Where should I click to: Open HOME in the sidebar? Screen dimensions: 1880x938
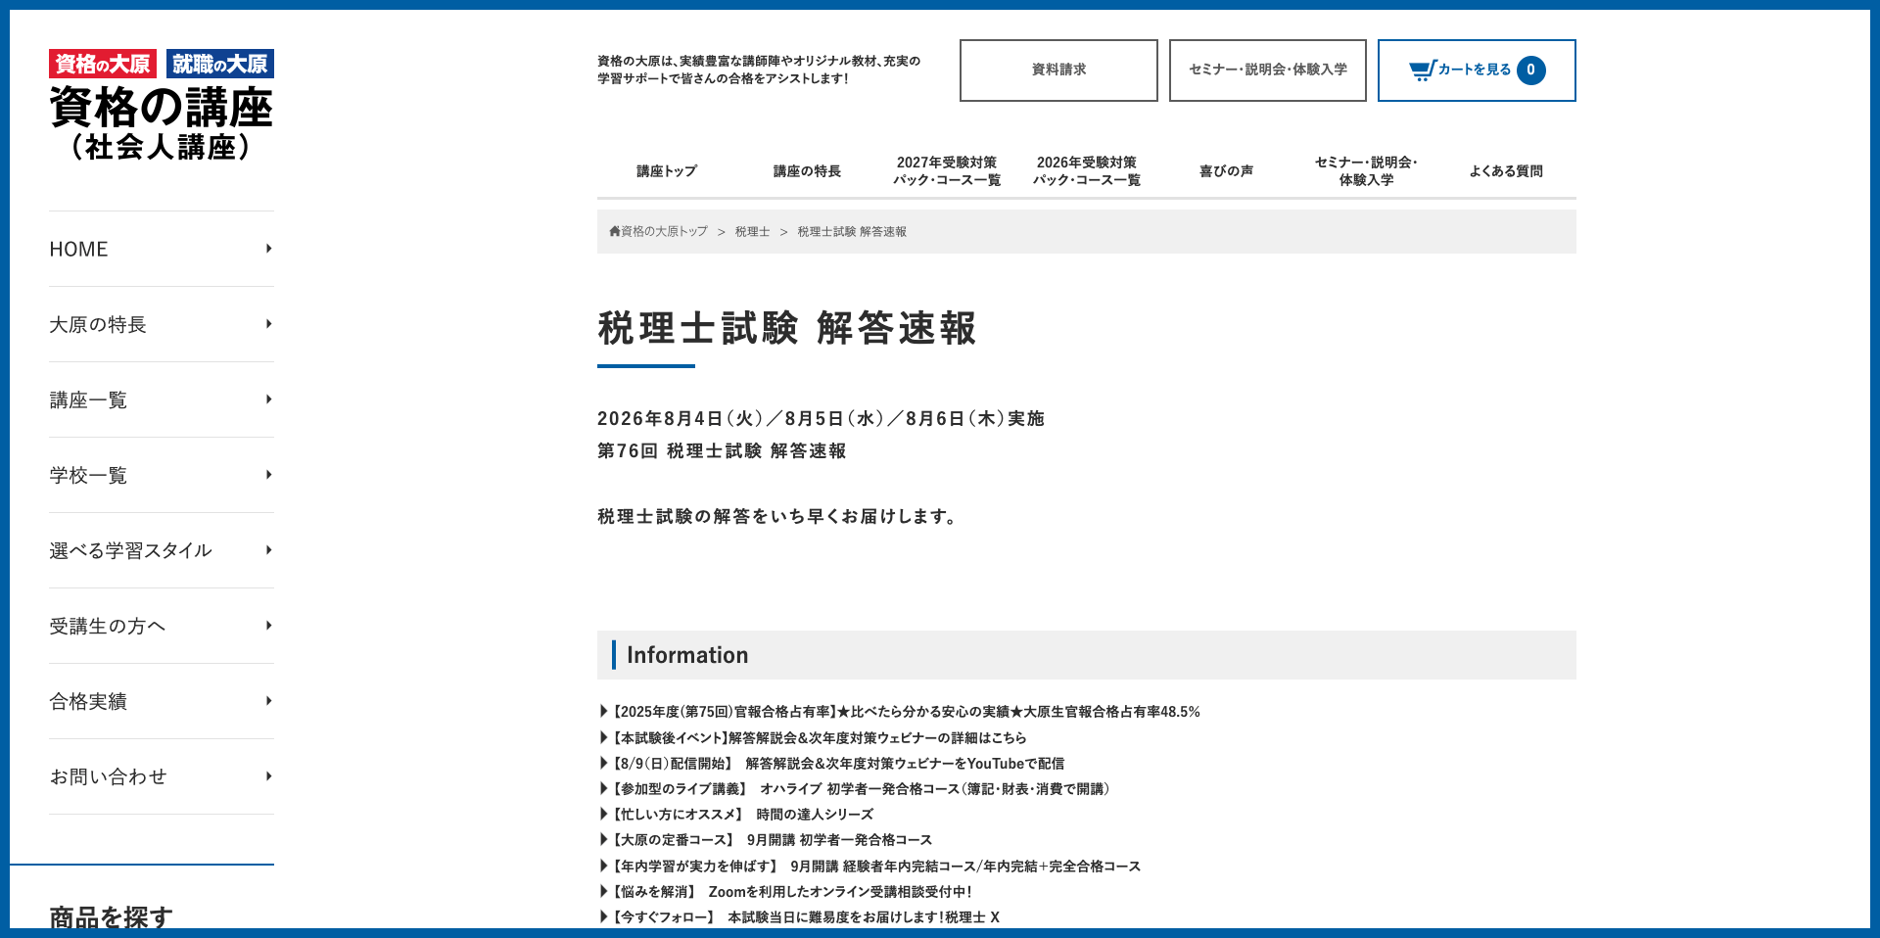click(162, 249)
